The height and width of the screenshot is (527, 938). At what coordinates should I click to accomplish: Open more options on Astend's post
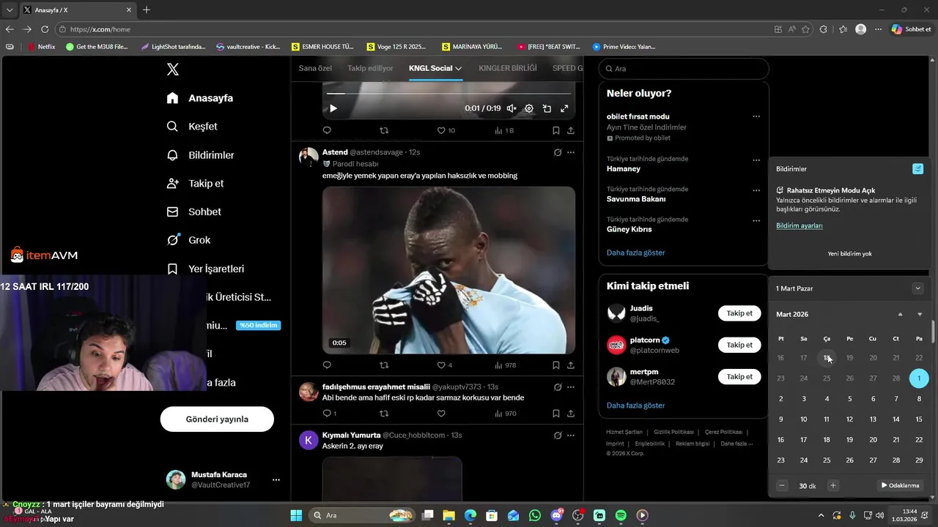pos(571,152)
